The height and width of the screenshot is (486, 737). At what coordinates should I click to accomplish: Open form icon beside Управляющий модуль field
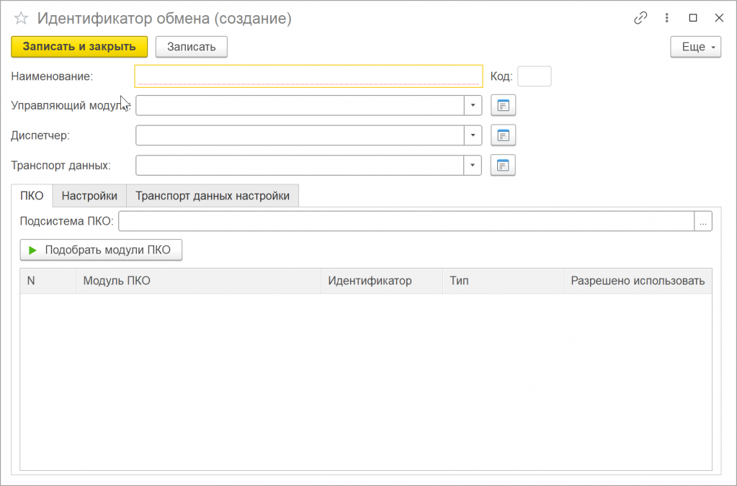coord(504,105)
